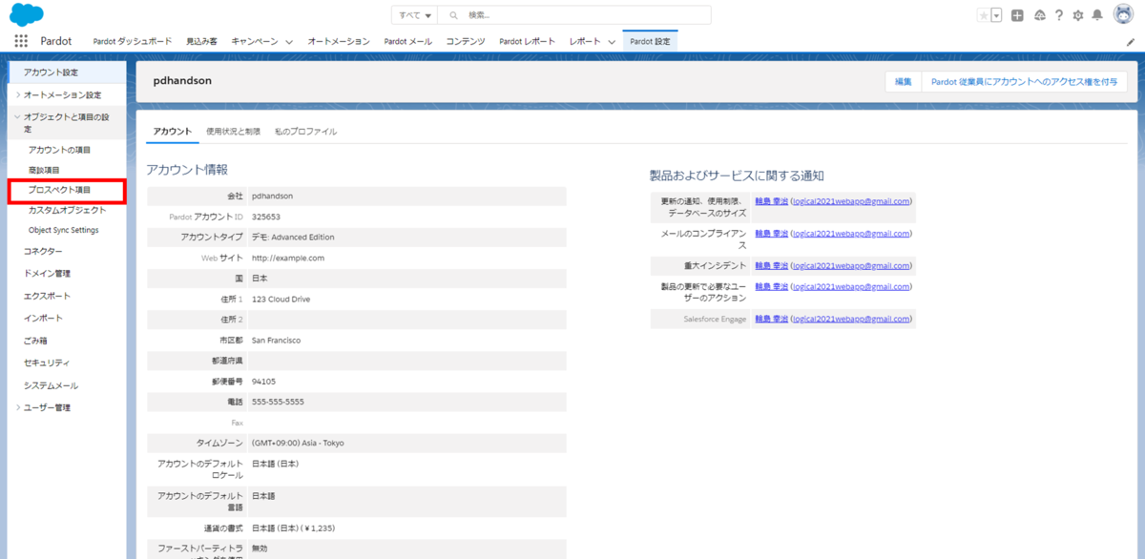This screenshot has height=559, width=1145.
Task: Open the すべて search scope dropdown
Action: (415, 15)
